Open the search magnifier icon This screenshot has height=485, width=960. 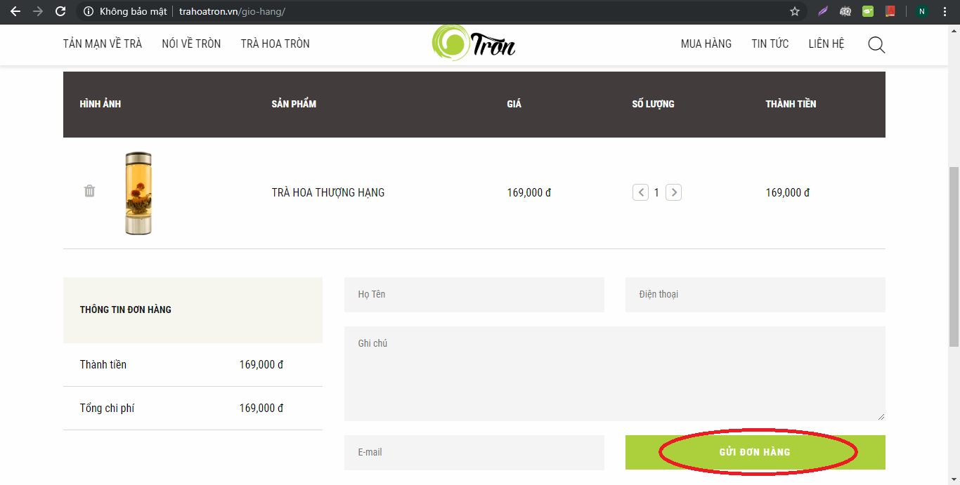876,45
